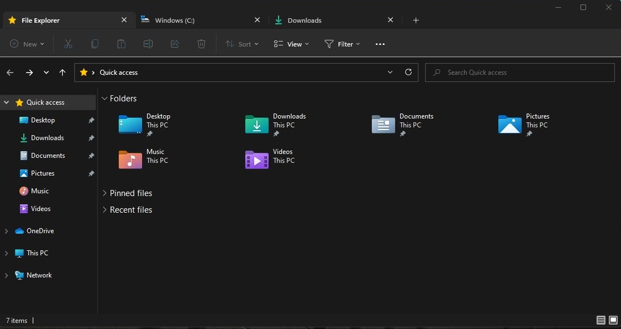Image resolution: width=621 pixels, height=329 pixels.
Task: Click the Paste clipboard icon
Action: (122, 44)
